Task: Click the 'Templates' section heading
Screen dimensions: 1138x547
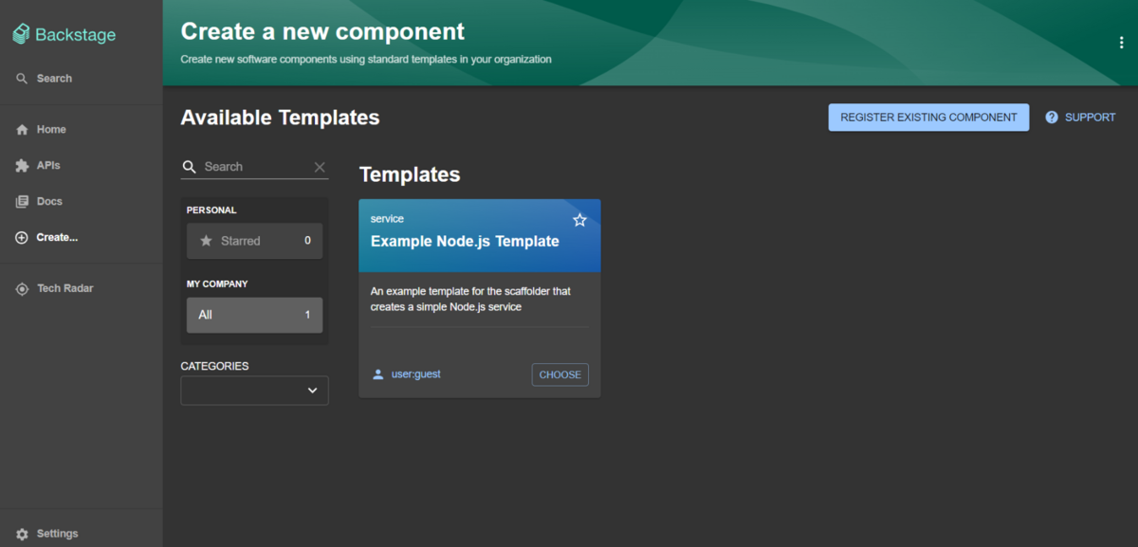Action: point(410,174)
